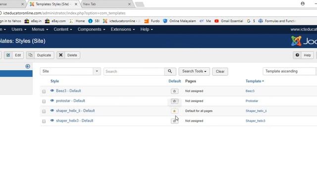Click the browser address bar URL
The image size is (317, 178).
64,13
